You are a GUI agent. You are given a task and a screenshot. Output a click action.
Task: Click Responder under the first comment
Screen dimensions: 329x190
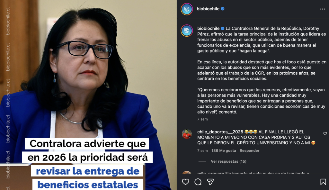click(249, 150)
